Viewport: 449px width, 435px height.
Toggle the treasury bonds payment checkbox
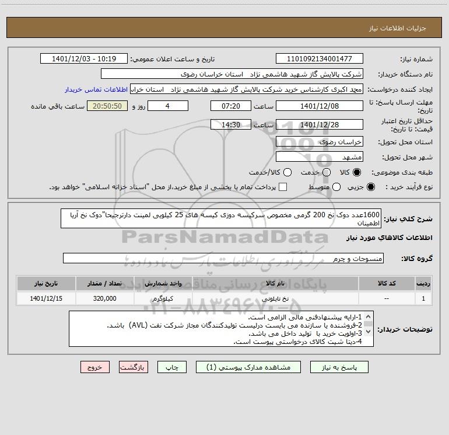pyautogui.click(x=283, y=187)
